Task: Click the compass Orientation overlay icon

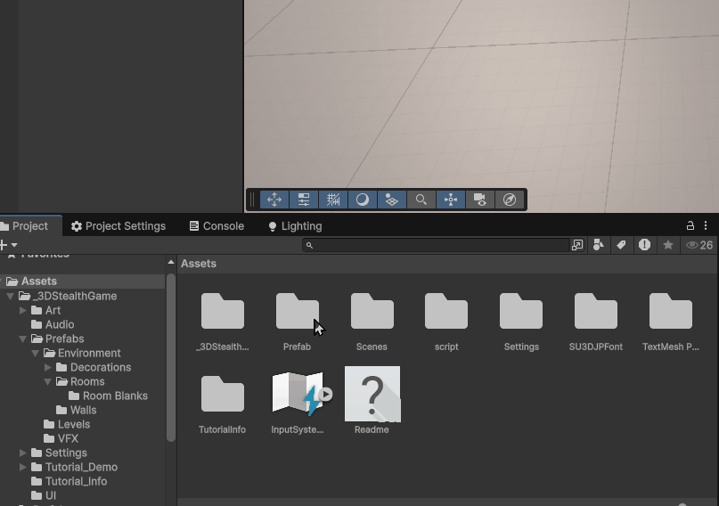Action: [x=510, y=200]
